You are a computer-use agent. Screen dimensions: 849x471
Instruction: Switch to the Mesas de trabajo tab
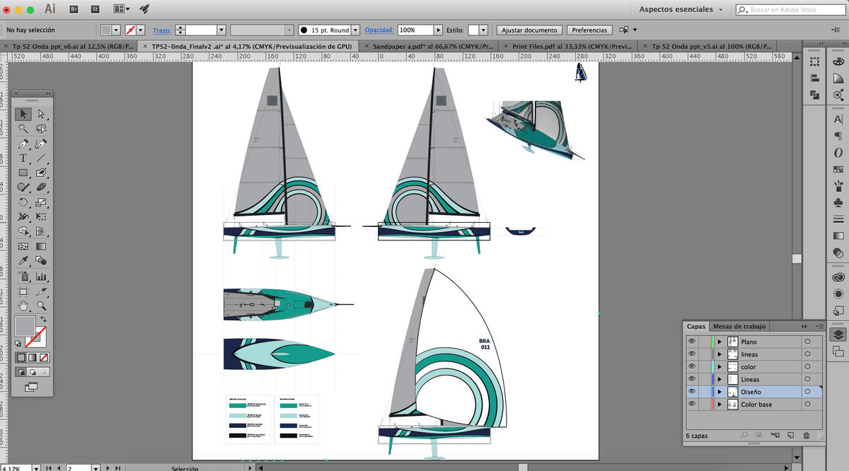click(739, 326)
